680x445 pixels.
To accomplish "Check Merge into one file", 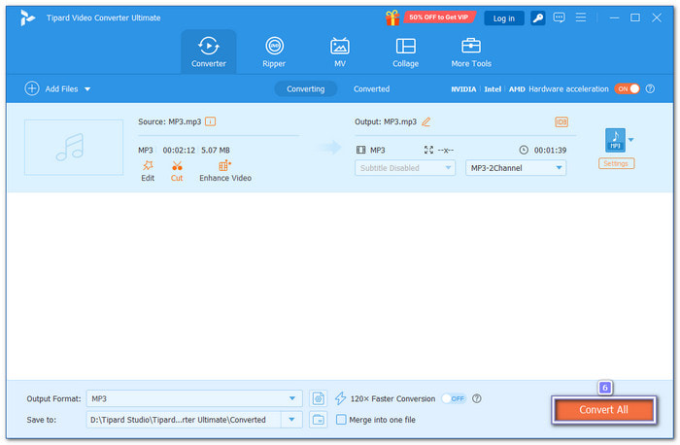I will 341,420.
